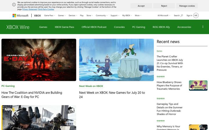Open the Accessories section
Viewport: 209px width, 130px height.
(184, 27)
